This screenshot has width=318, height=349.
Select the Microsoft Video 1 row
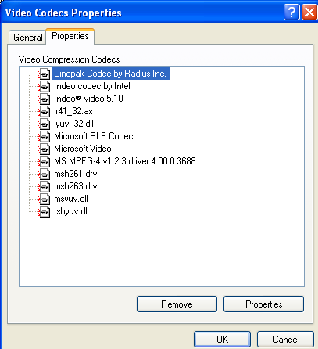point(86,149)
